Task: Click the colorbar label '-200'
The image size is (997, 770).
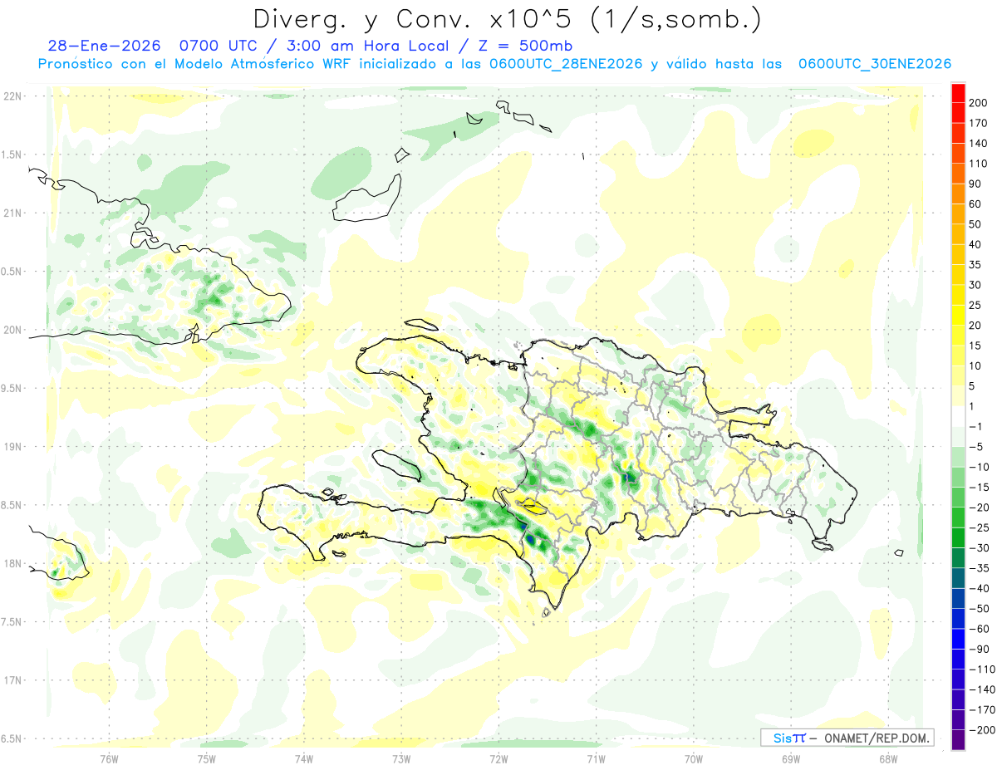Action: 982,730
